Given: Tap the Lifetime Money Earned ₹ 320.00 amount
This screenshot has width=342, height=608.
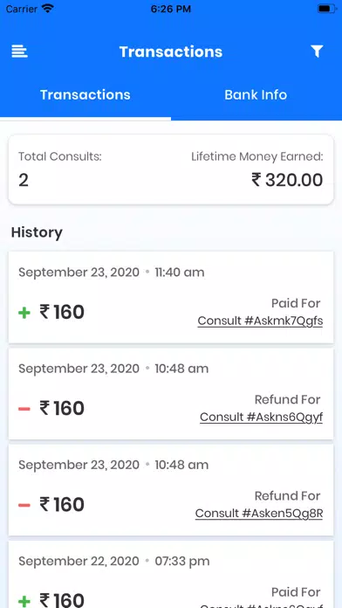Looking at the screenshot, I should 287,180.
